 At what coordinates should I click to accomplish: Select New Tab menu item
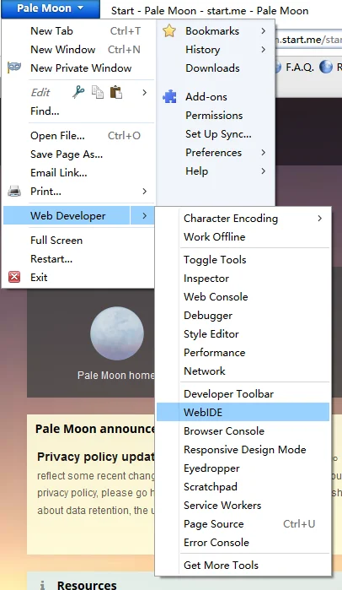point(79,31)
